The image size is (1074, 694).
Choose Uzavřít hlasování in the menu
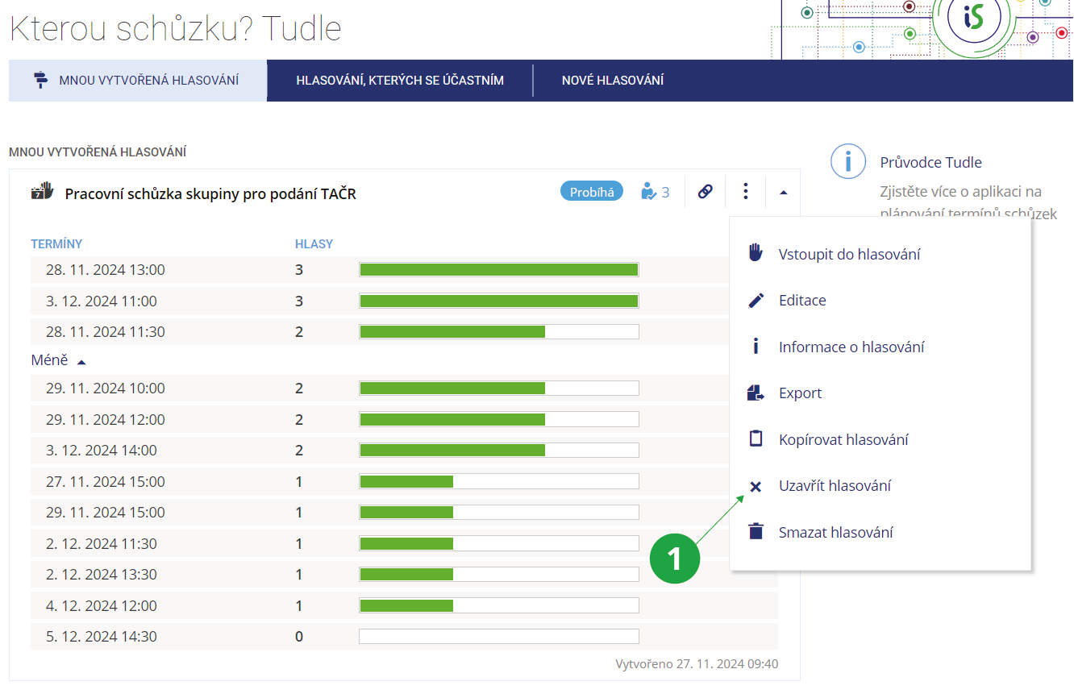coord(835,486)
